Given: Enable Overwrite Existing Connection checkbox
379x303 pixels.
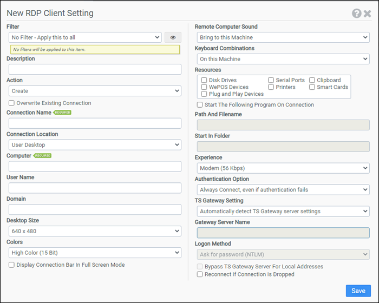Looking at the screenshot, I should pyautogui.click(x=12, y=103).
